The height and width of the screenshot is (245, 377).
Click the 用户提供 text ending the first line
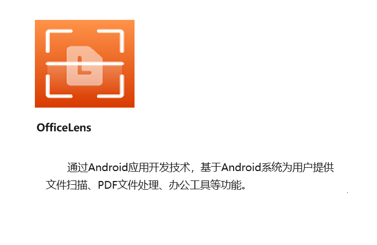[313, 167]
